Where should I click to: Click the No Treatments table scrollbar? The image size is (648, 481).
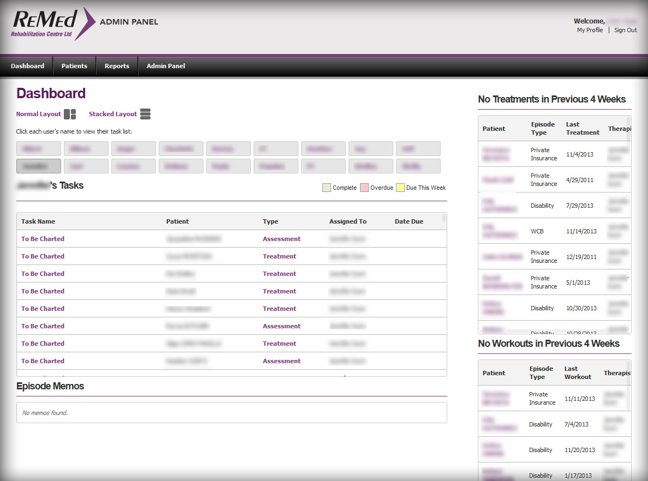(x=628, y=130)
